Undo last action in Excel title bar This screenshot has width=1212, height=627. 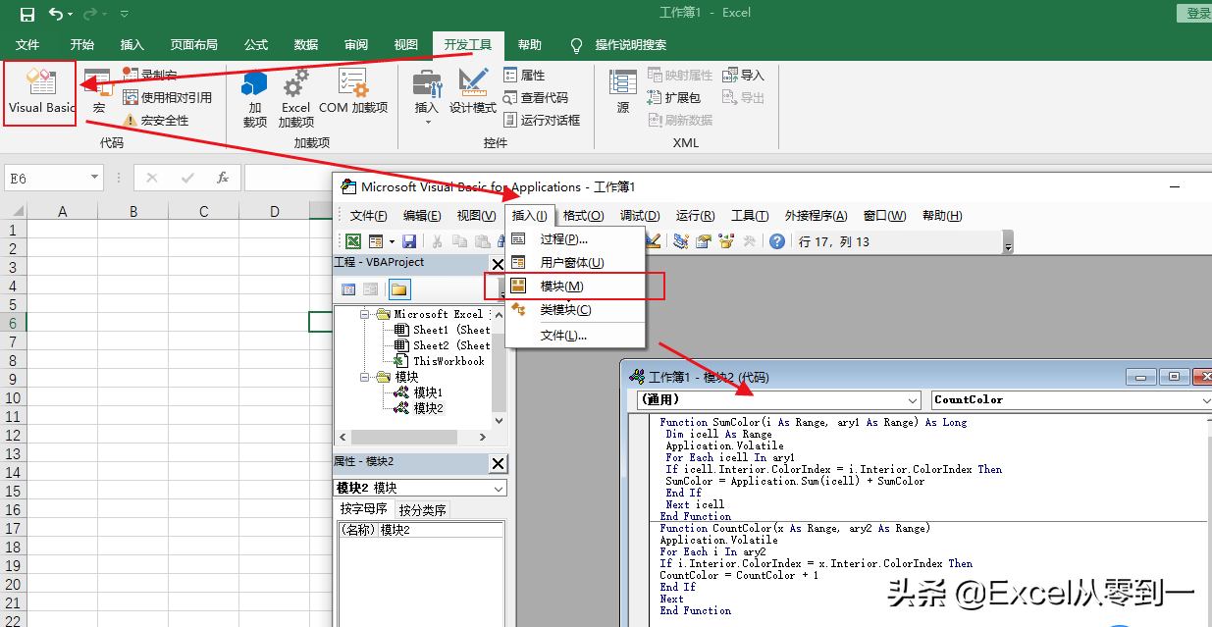click(x=56, y=14)
